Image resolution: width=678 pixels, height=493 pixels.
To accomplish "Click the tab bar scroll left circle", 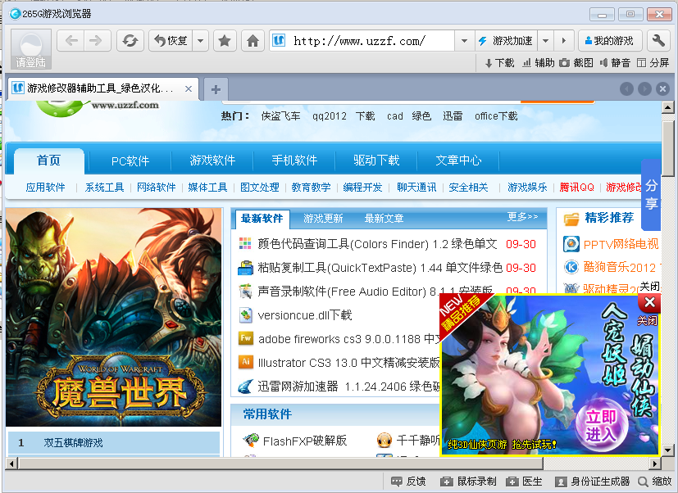I will point(626,89).
